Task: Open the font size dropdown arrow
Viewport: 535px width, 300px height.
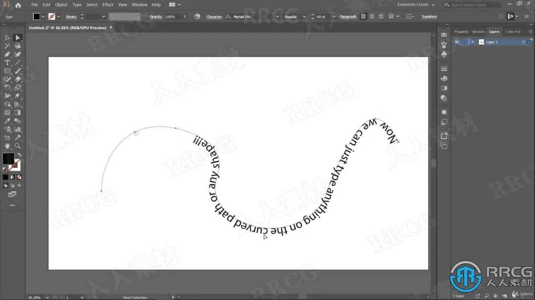Action: [x=334, y=17]
